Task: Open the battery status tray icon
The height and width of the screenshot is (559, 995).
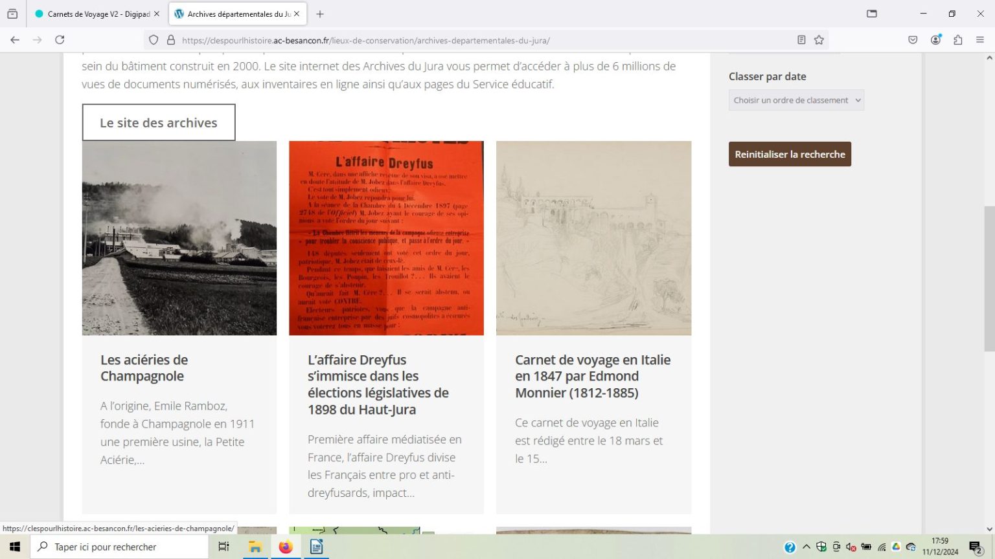Action: point(866,547)
